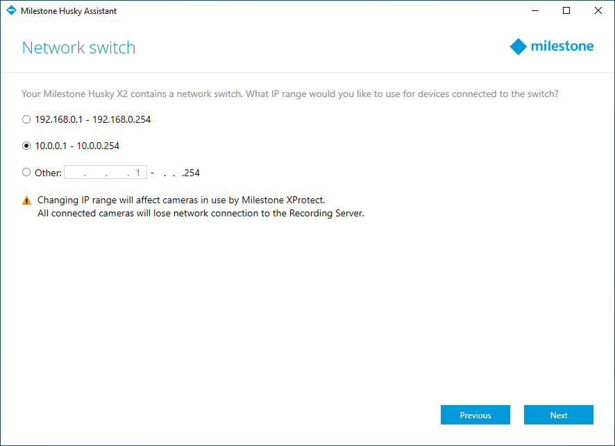Image resolution: width=615 pixels, height=446 pixels.
Task: Minimize the Husky Assistant window
Action: point(535,10)
